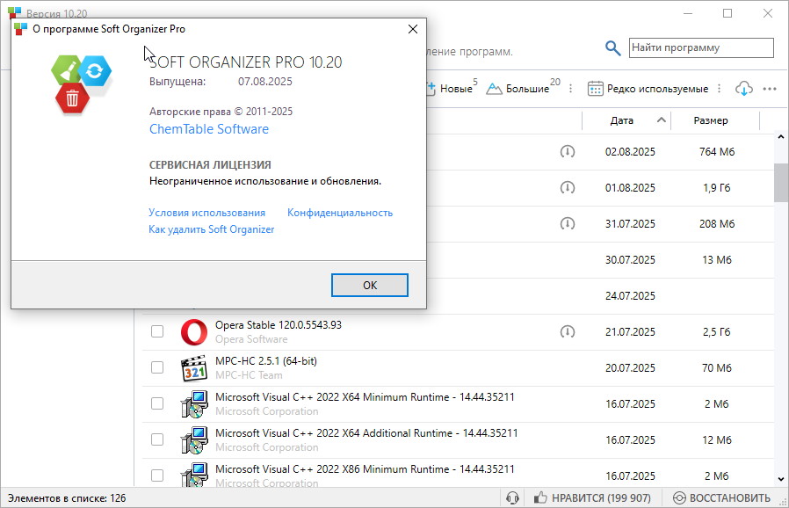Click the About dialog title bar icon

20,29
